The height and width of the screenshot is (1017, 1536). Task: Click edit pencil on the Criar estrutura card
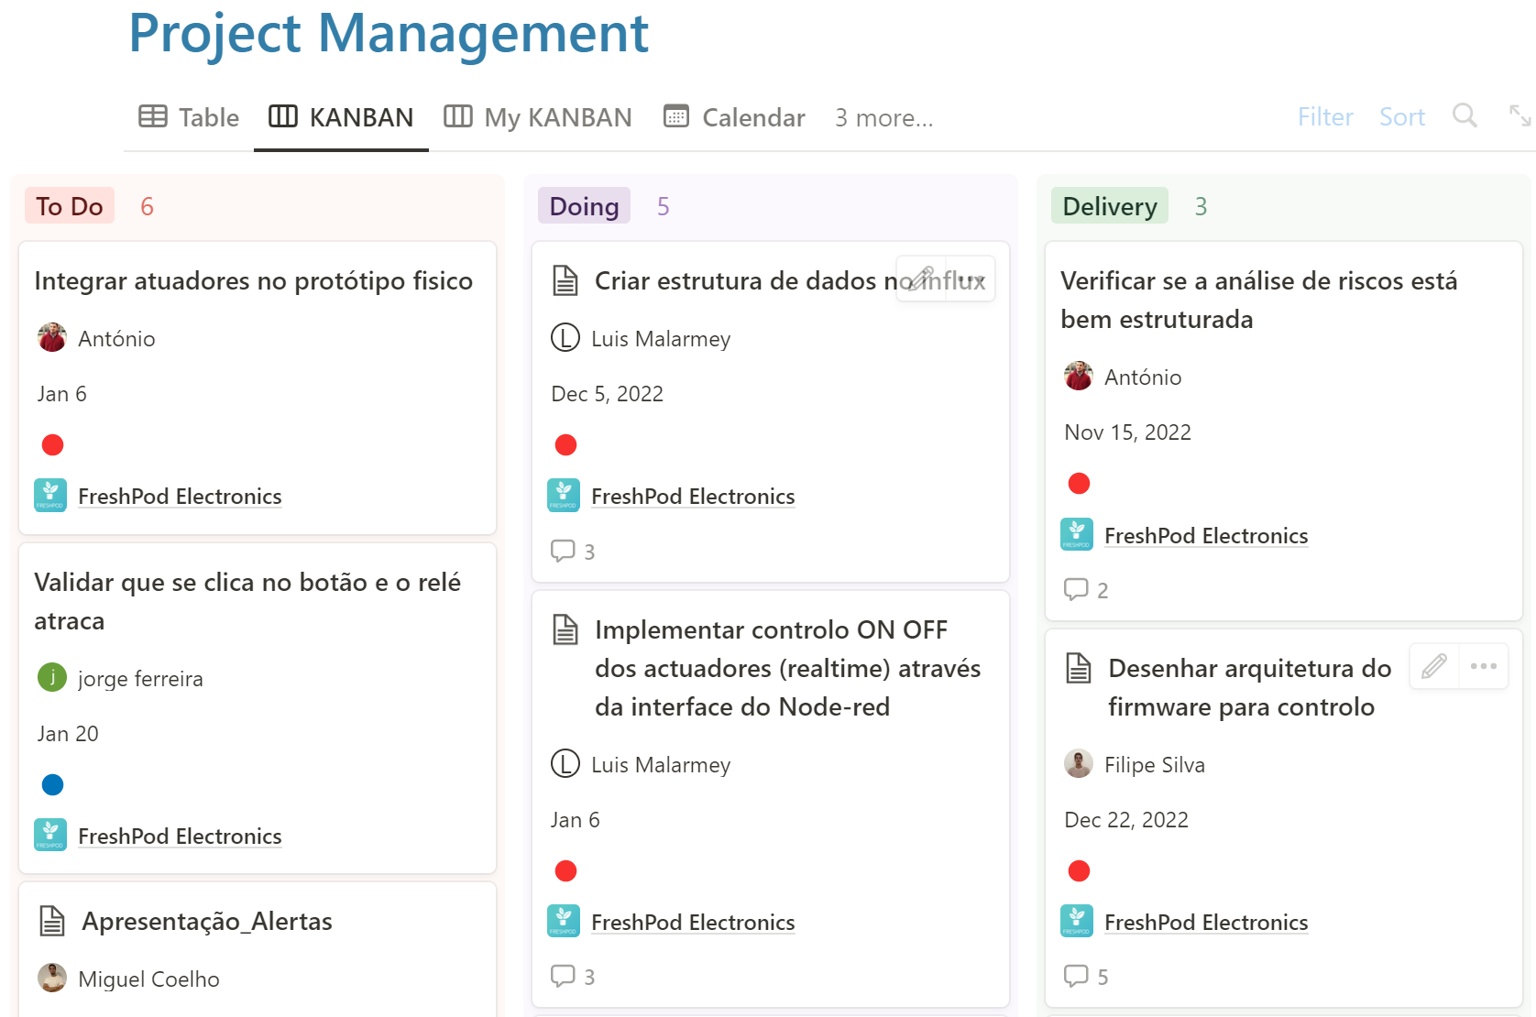(921, 279)
